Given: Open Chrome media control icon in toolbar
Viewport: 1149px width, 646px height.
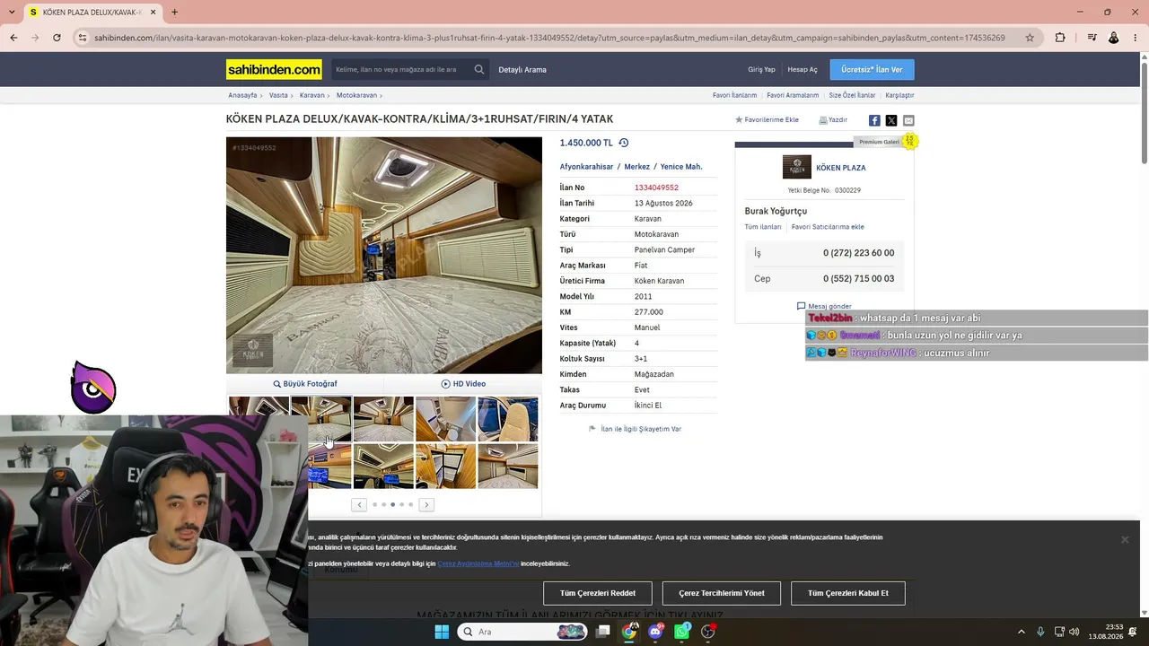Looking at the screenshot, I should [1092, 38].
